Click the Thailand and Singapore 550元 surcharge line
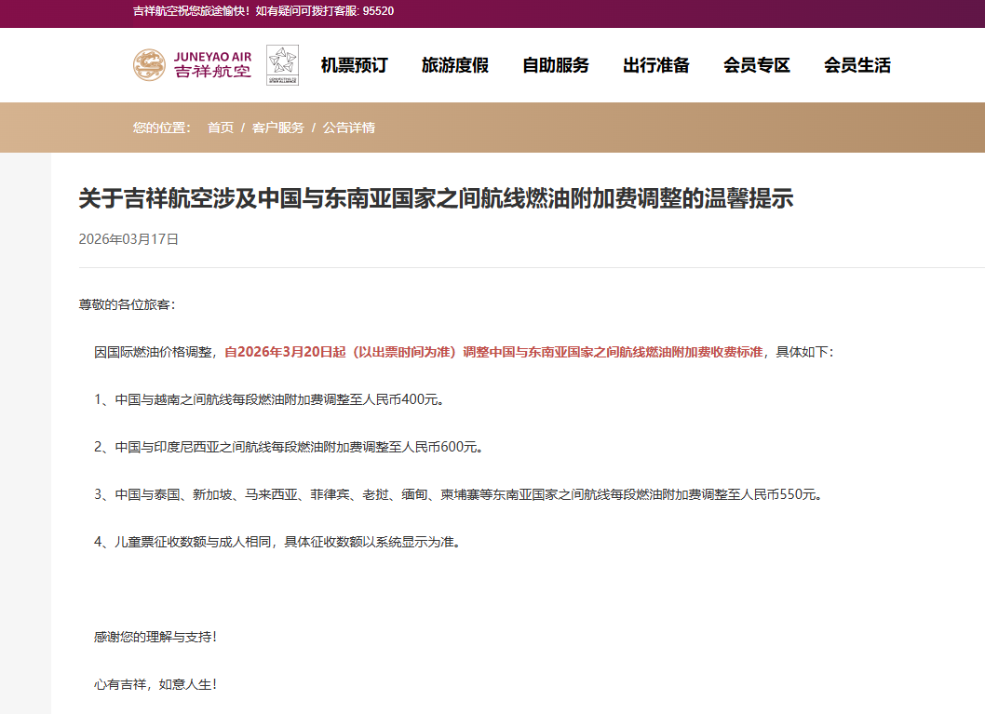985x714 pixels. click(x=458, y=494)
